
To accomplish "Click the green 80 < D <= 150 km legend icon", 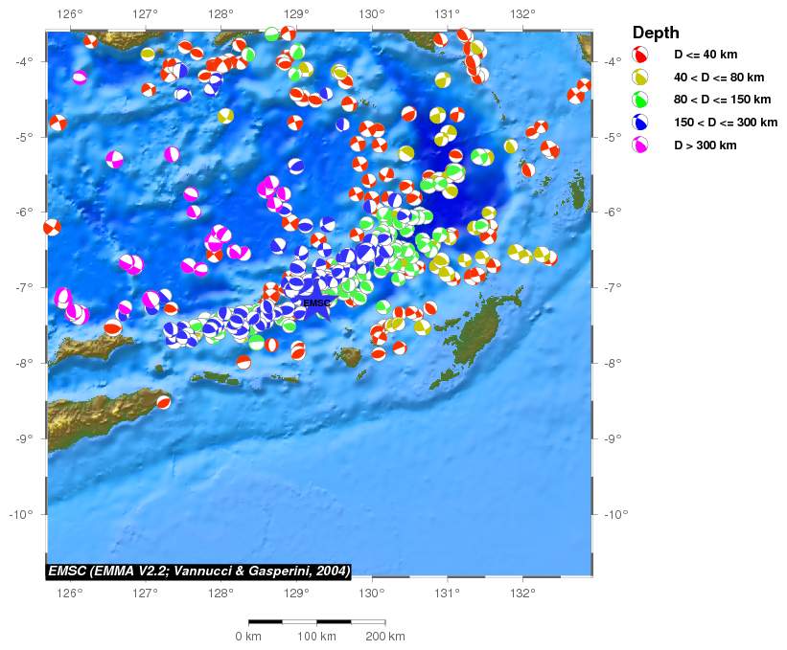I will (x=640, y=100).
